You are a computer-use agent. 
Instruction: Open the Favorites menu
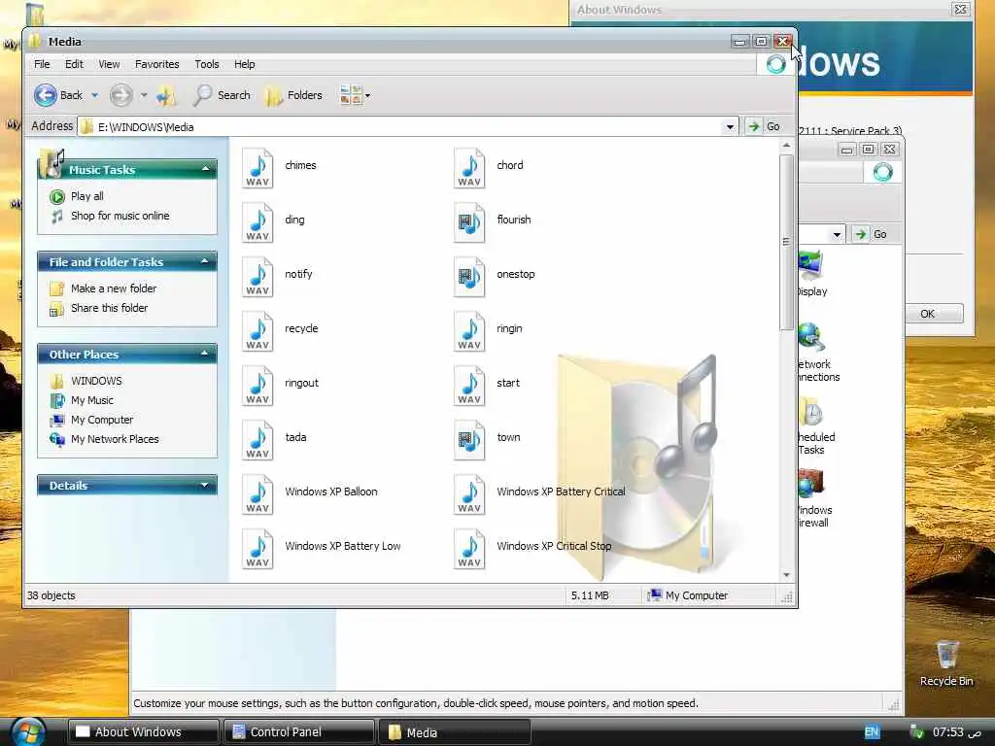(x=156, y=64)
